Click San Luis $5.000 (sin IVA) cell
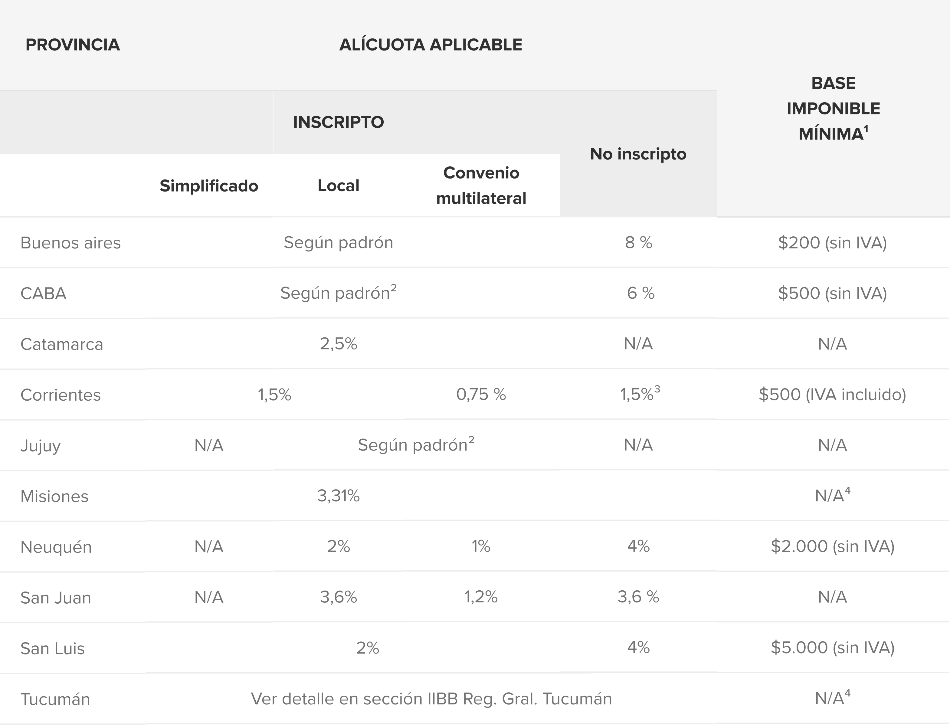 tap(833, 648)
